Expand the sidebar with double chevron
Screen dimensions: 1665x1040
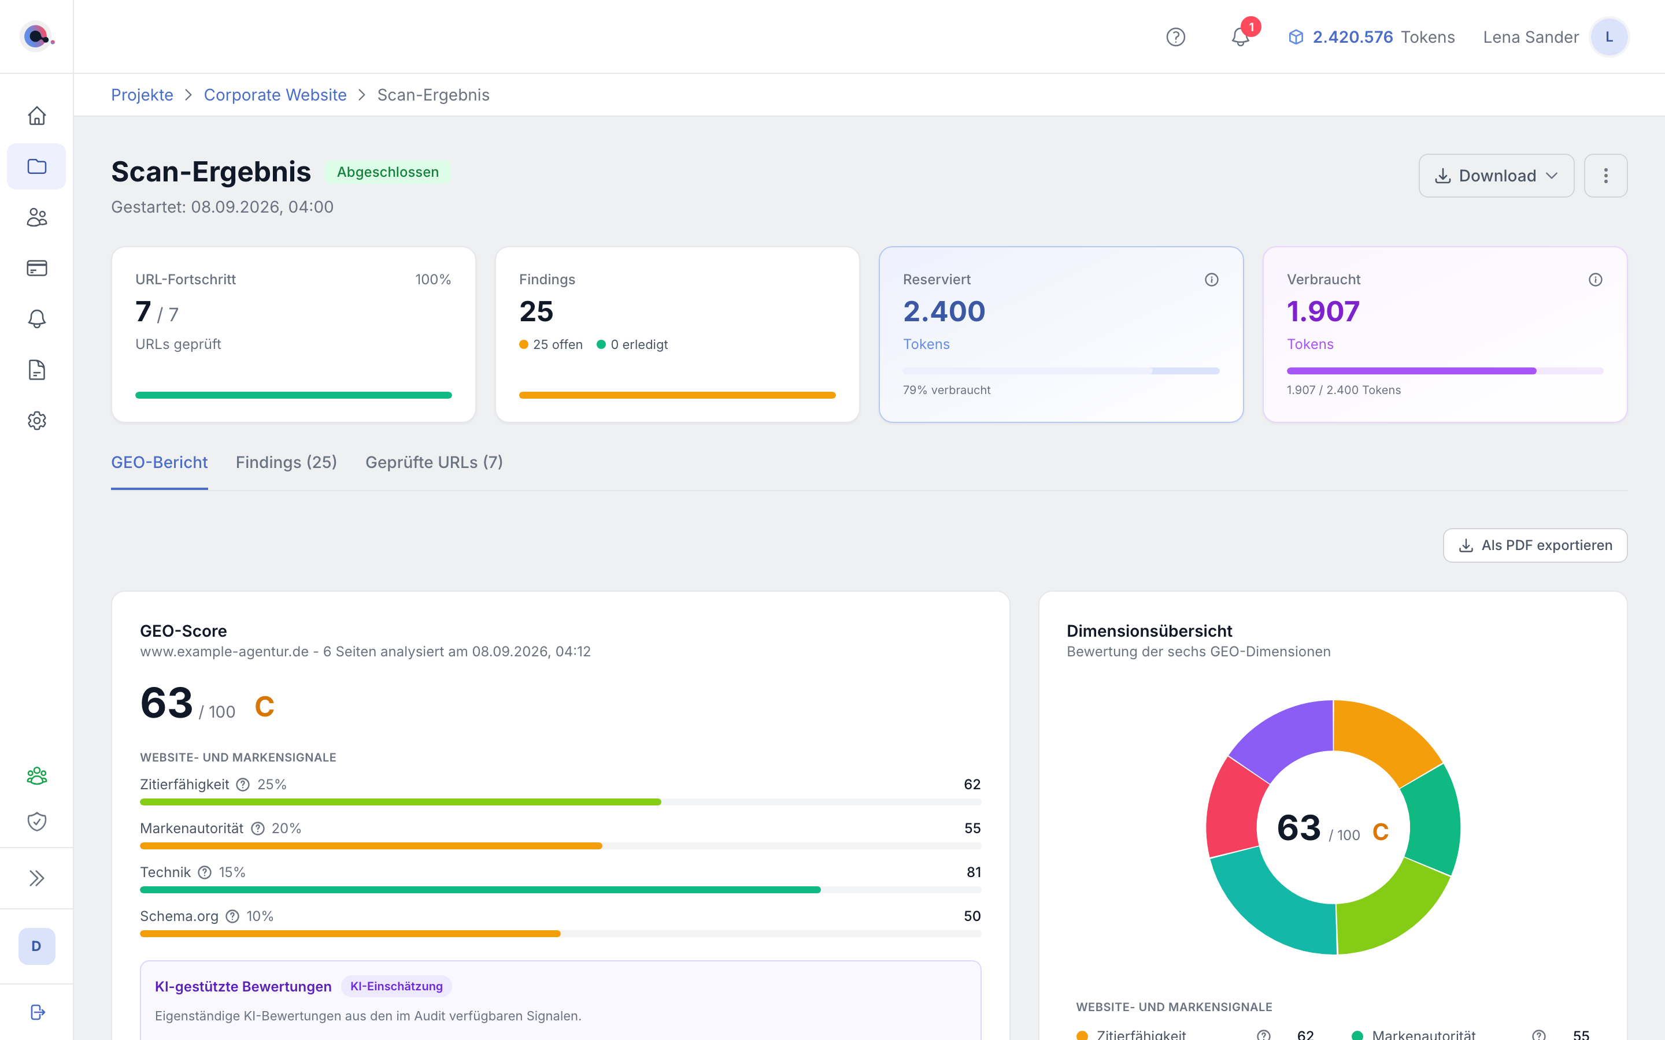[x=36, y=878]
